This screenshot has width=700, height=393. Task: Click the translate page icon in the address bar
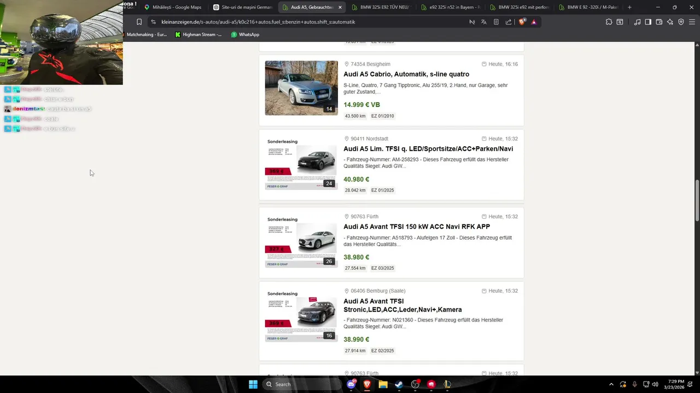[x=483, y=22]
